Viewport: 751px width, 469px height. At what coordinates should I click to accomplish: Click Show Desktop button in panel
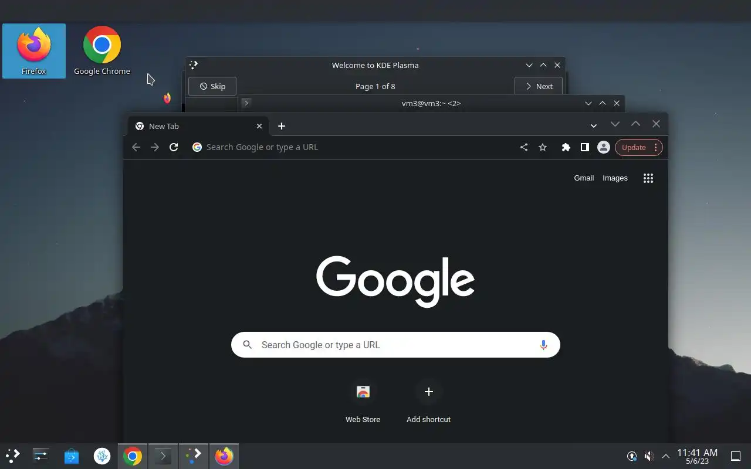tap(736, 456)
